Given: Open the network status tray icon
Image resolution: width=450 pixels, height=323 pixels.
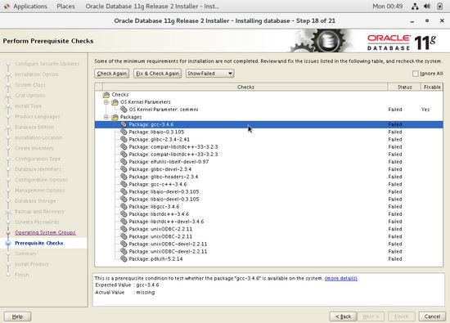Looking at the screenshot, I should (x=415, y=7).
